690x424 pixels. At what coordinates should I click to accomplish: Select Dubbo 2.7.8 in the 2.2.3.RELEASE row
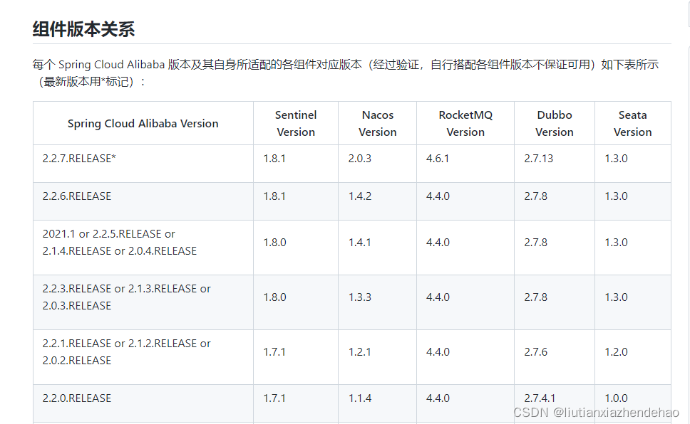point(535,297)
